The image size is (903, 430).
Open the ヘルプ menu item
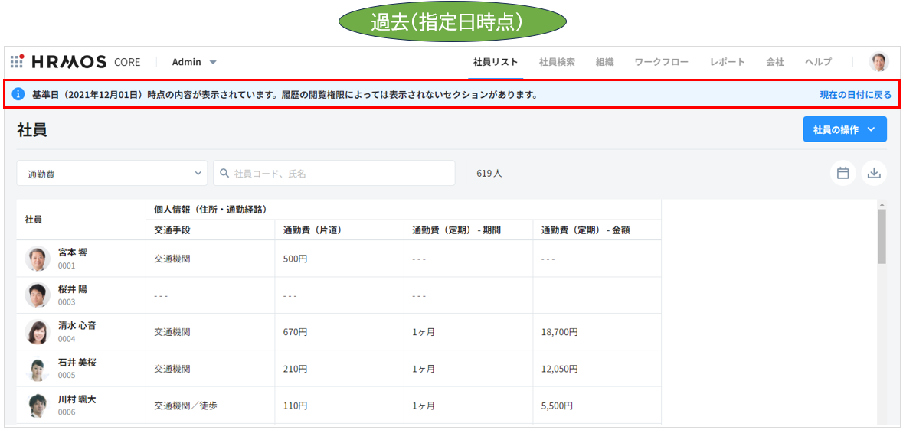tap(818, 62)
